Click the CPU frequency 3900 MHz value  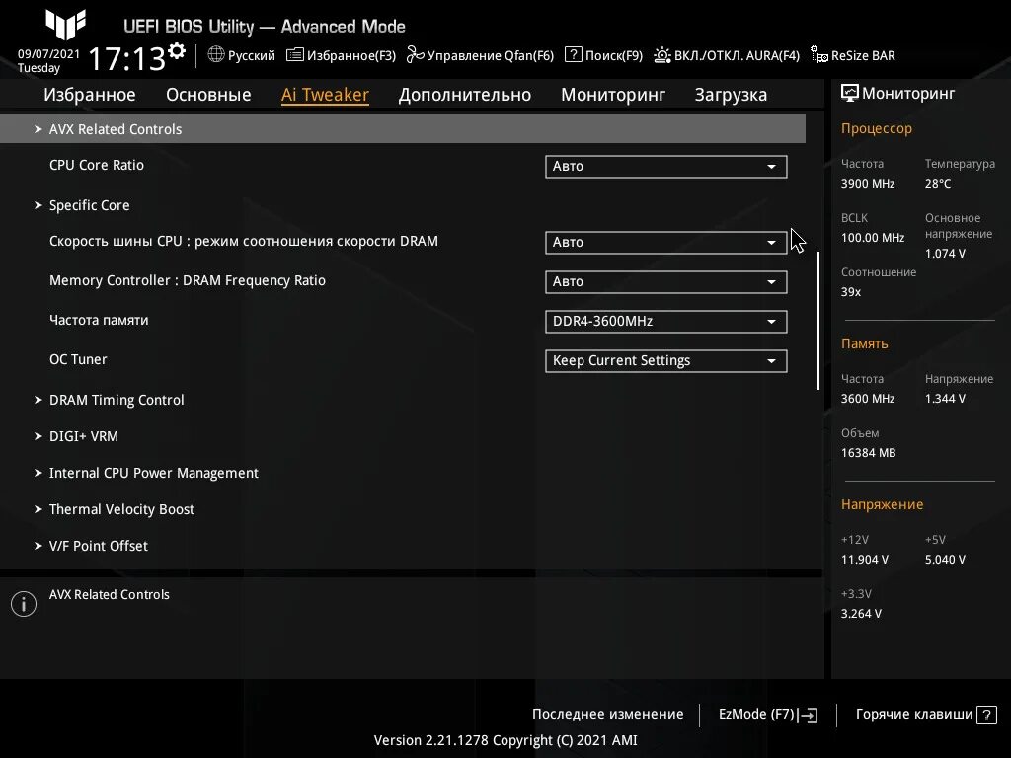pyautogui.click(x=867, y=184)
